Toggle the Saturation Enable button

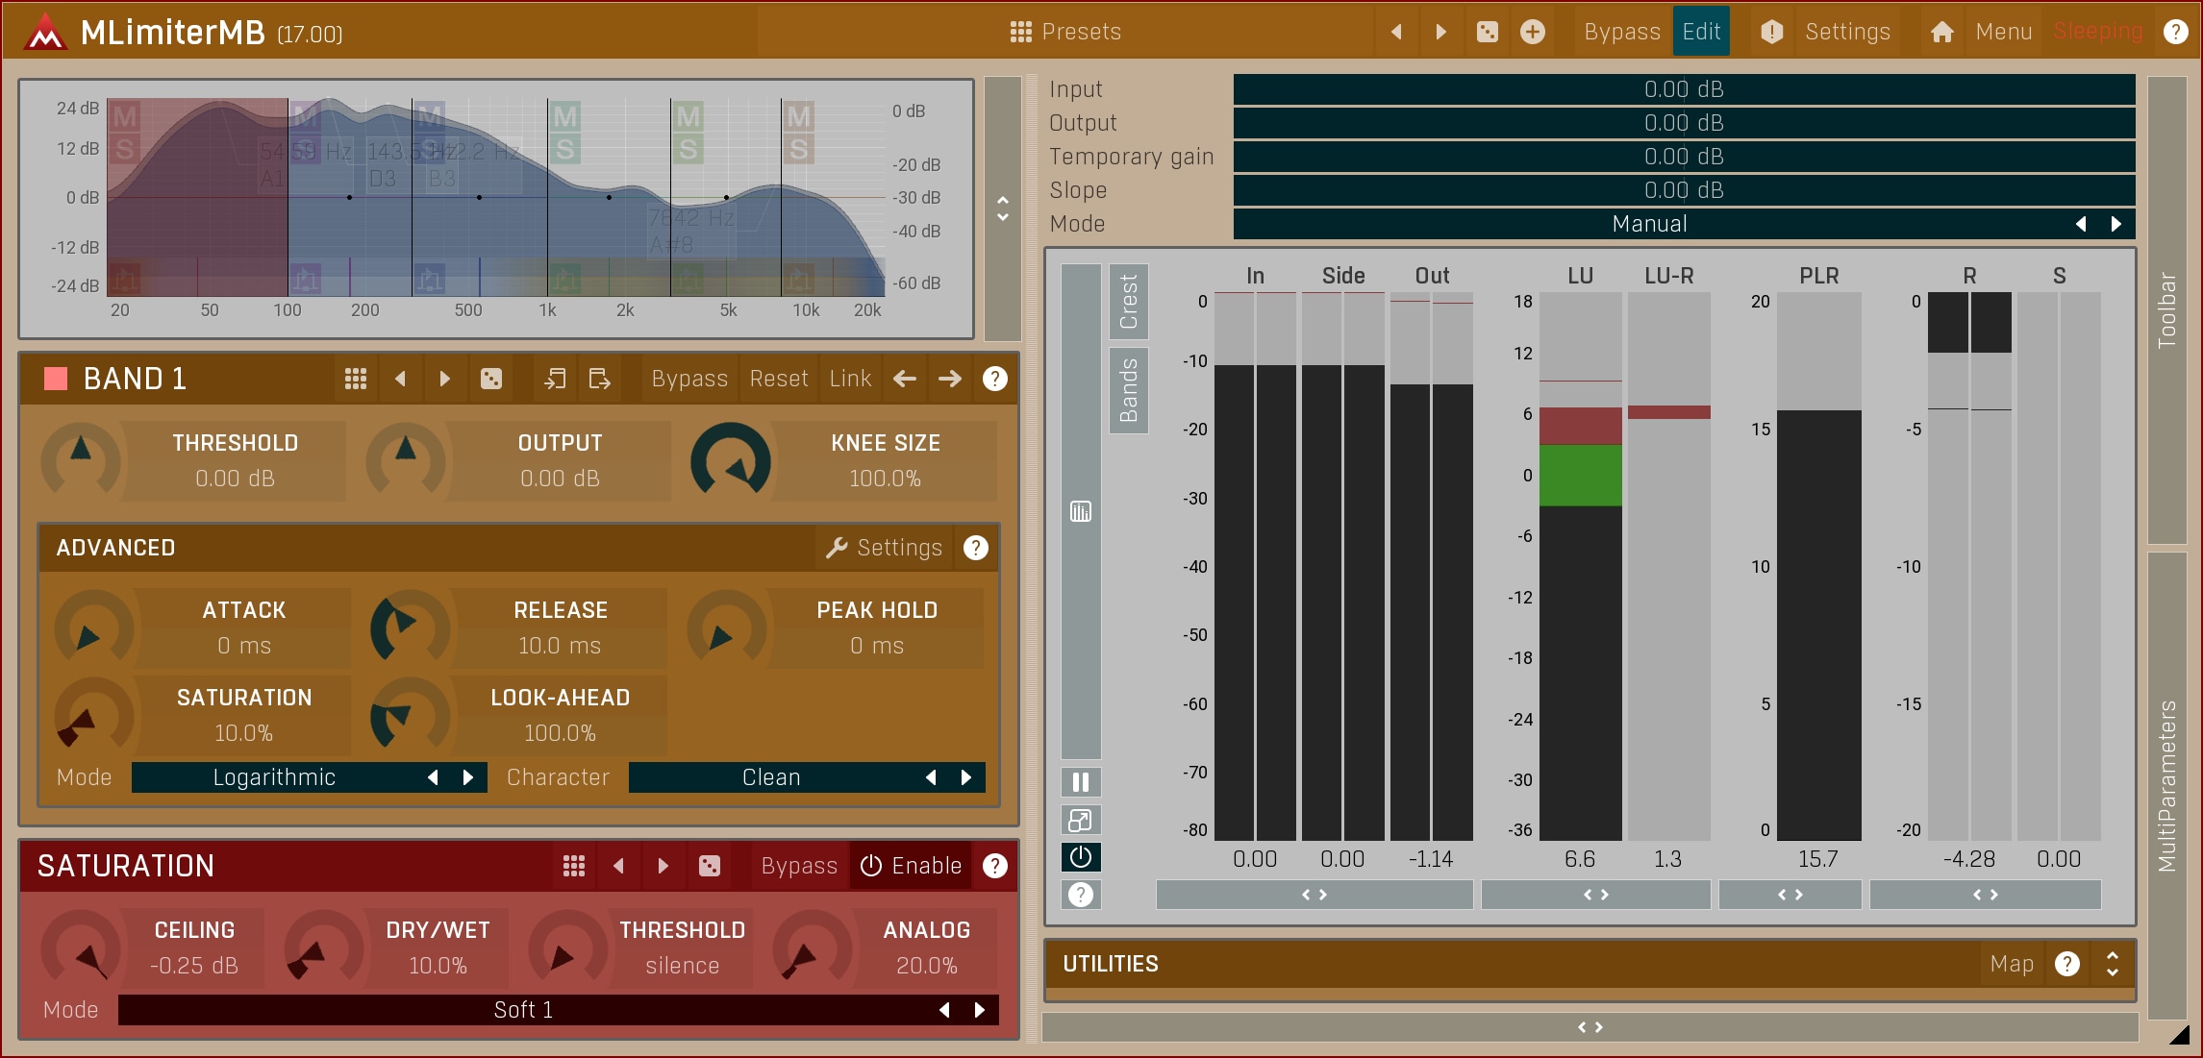coord(911,866)
